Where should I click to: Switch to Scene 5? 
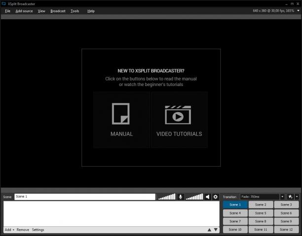coord(261,213)
